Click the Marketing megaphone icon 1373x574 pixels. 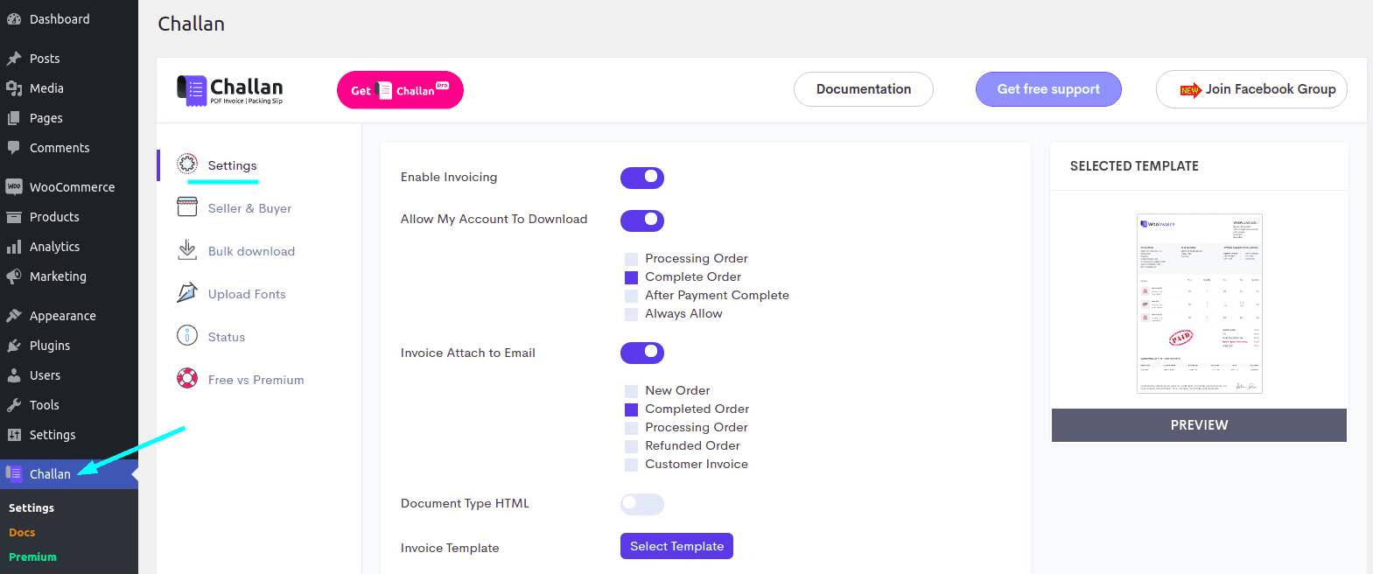[14, 276]
